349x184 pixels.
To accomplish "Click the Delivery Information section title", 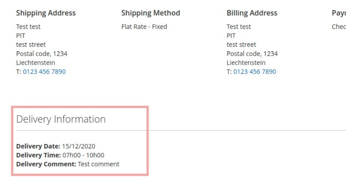I will click(61, 119).
